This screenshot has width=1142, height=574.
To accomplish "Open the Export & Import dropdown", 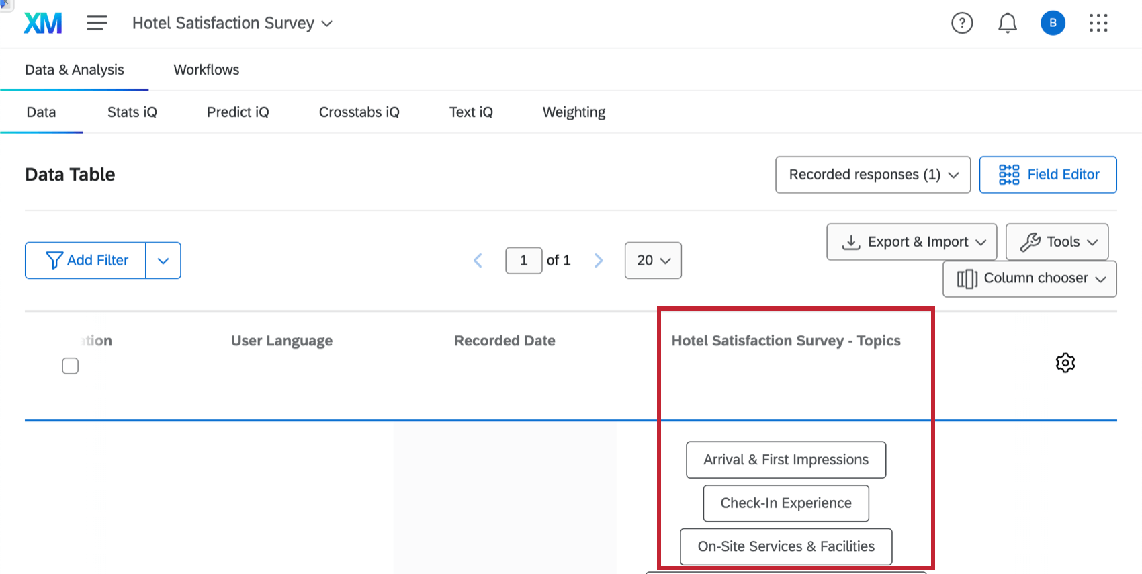I will tap(912, 242).
